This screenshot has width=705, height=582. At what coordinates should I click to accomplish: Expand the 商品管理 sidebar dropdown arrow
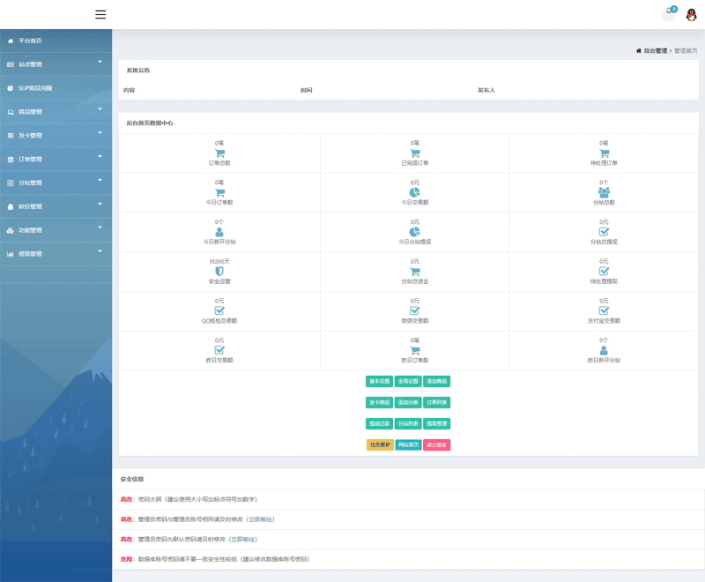(100, 109)
